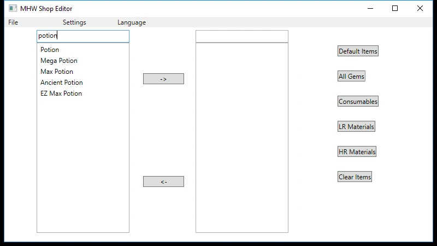The height and width of the screenshot is (246, 437).
Task: Load the Consumables preset
Action: point(358,102)
